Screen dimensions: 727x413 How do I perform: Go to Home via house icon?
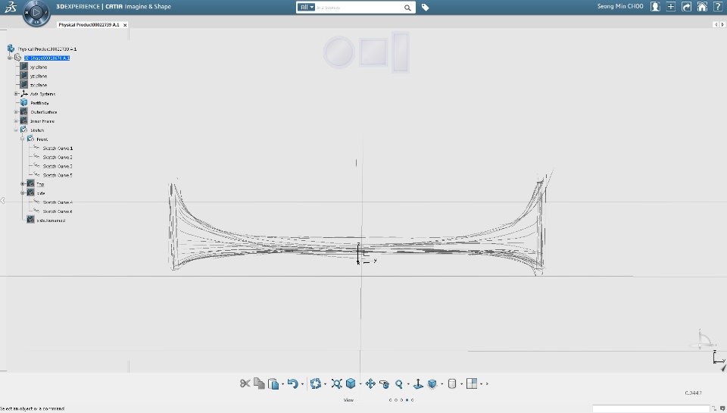(x=703, y=7)
